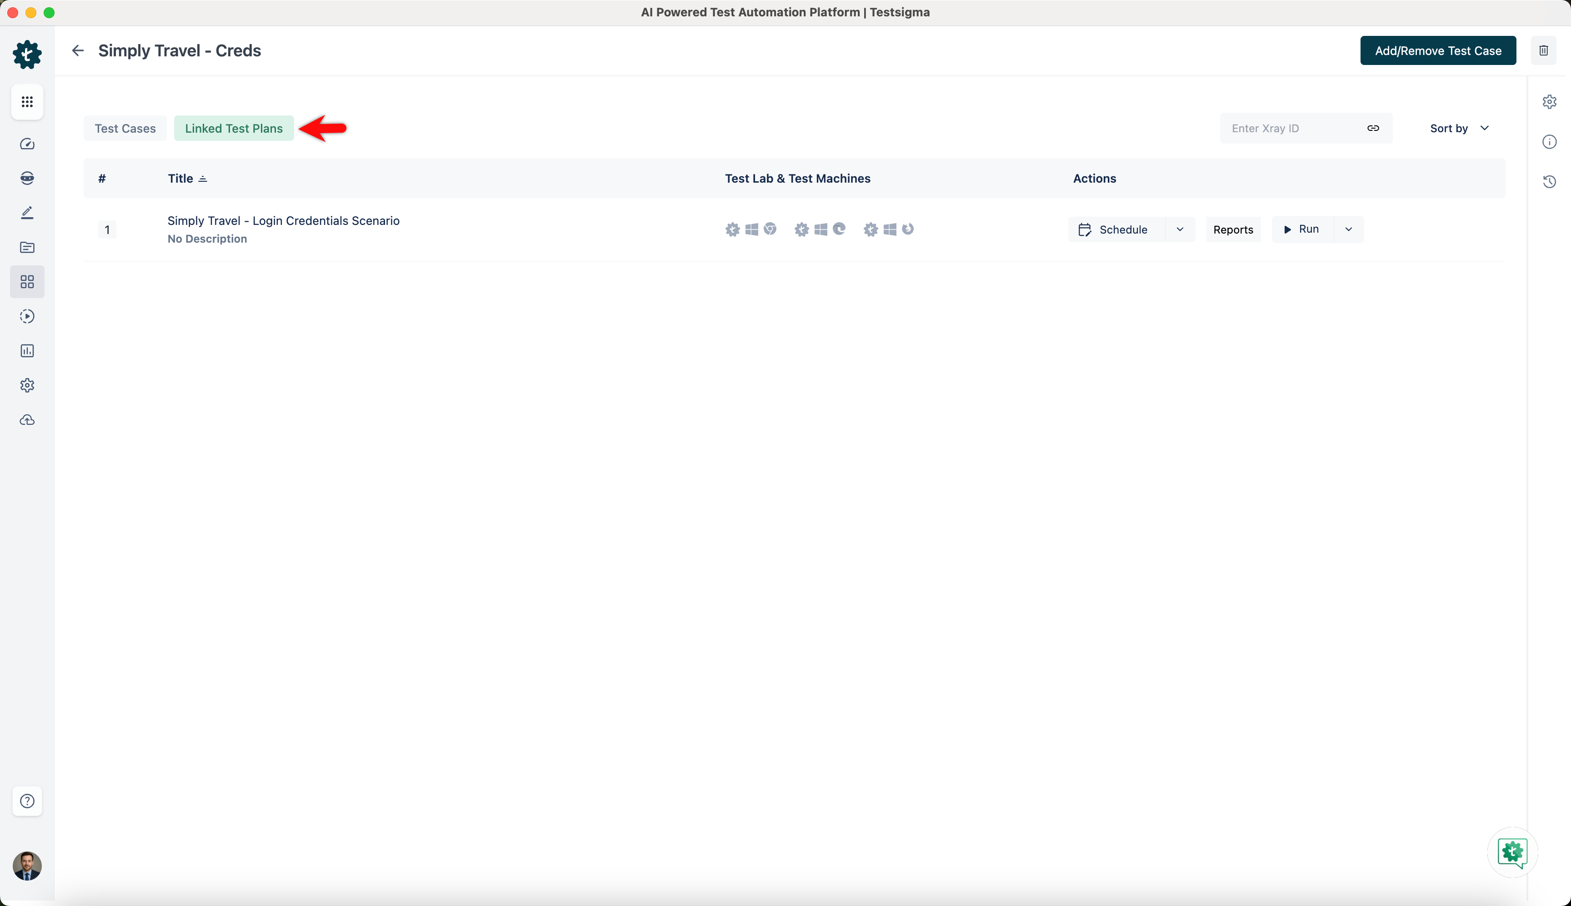Switch to the Test Cases tab
This screenshot has height=906, width=1571.
[125, 128]
